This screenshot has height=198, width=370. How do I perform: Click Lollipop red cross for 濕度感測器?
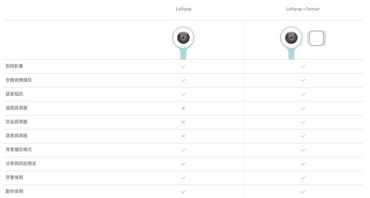pos(183,136)
